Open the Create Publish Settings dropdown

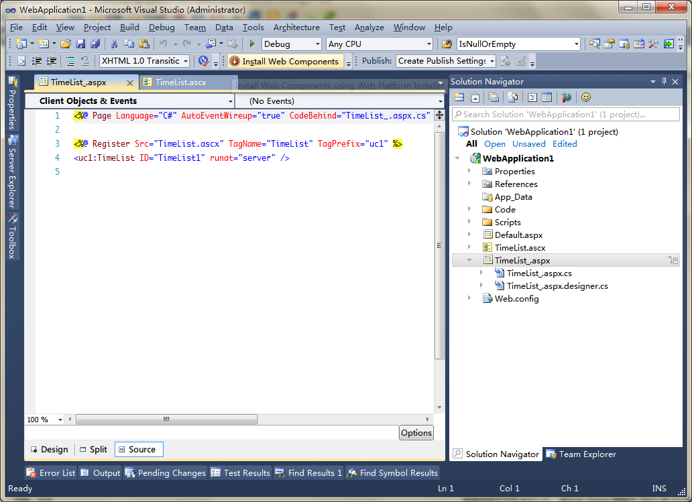coord(446,61)
